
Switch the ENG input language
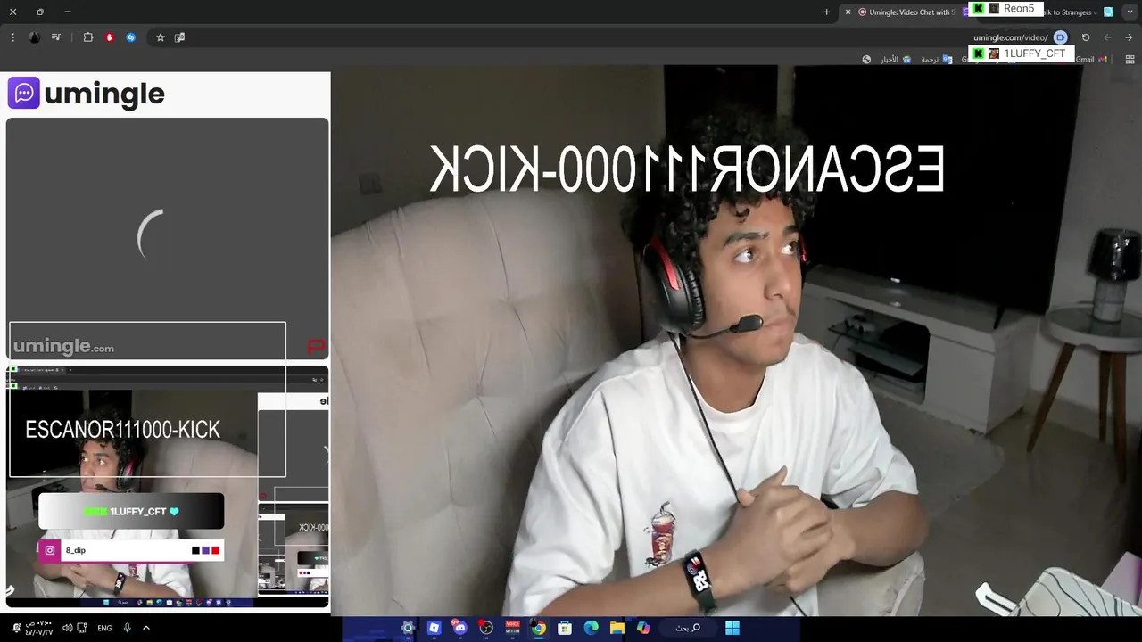[x=104, y=628]
